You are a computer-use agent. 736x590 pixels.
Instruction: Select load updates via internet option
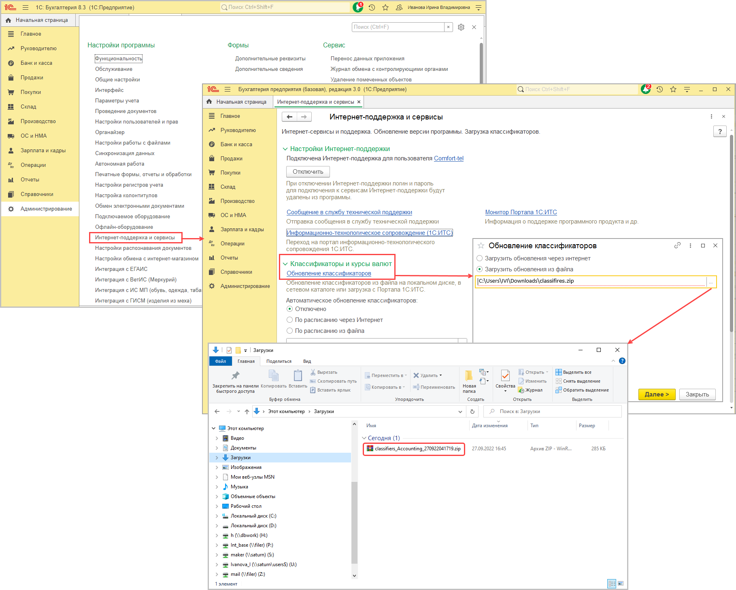[x=480, y=258]
